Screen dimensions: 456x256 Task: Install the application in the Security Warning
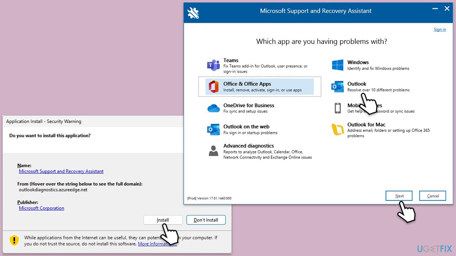click(163, 220)
